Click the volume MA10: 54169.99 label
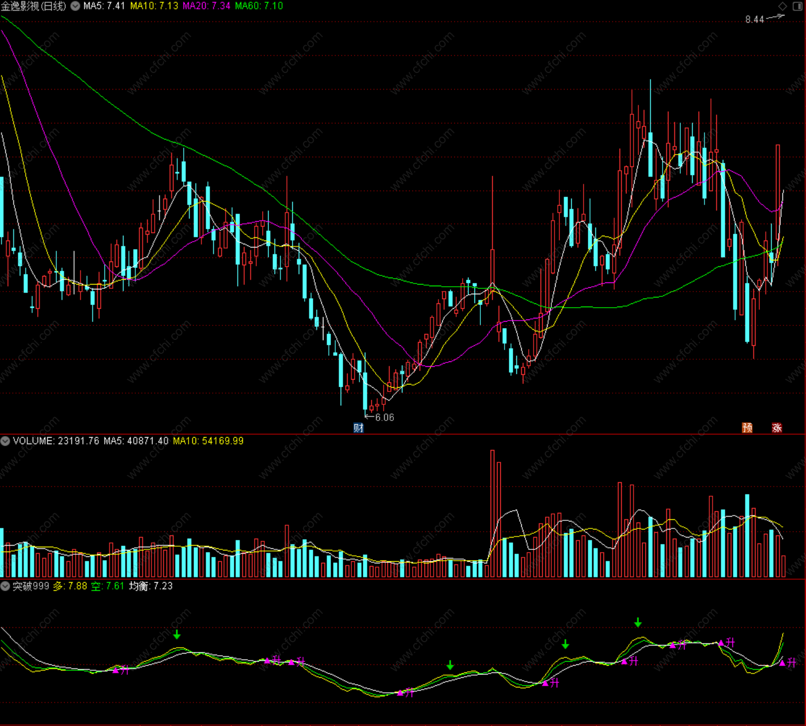 208,441
